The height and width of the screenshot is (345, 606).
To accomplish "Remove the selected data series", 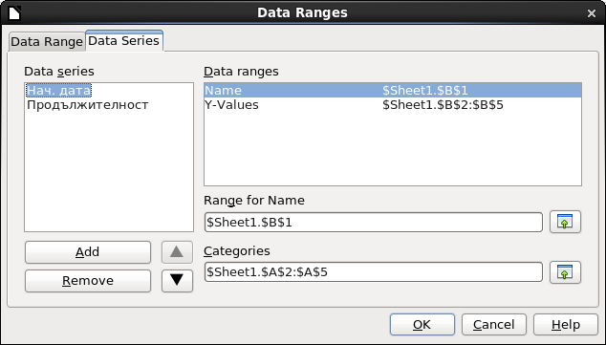I will click(x=88, y=280).
